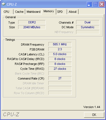Screen dimensions: 106x120
Task: Click the FSB:DRAM label
Action: [x=37, y=49]
